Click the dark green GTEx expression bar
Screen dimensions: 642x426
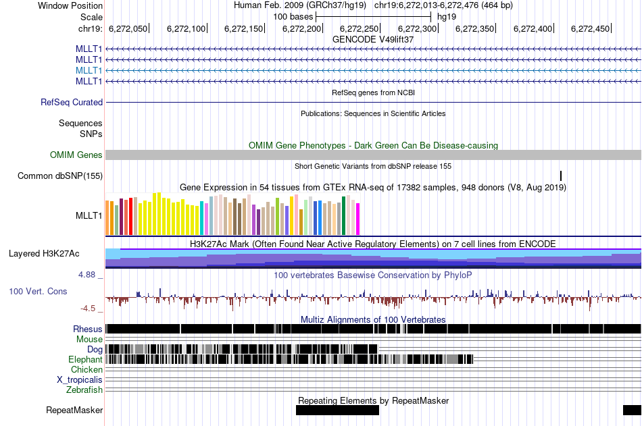pos(343,215)
